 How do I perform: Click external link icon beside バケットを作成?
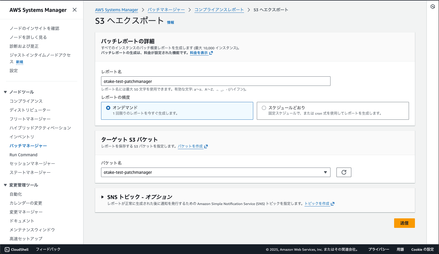tap(206, 146)
